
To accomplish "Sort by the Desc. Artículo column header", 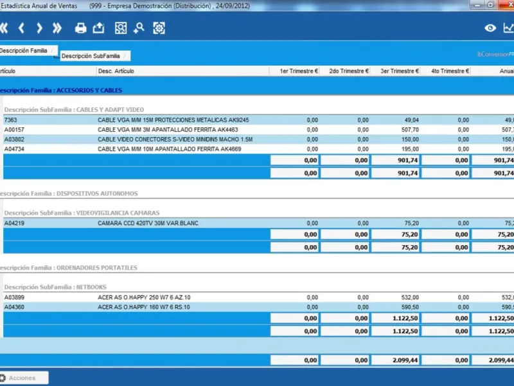I will pos(182,71).
